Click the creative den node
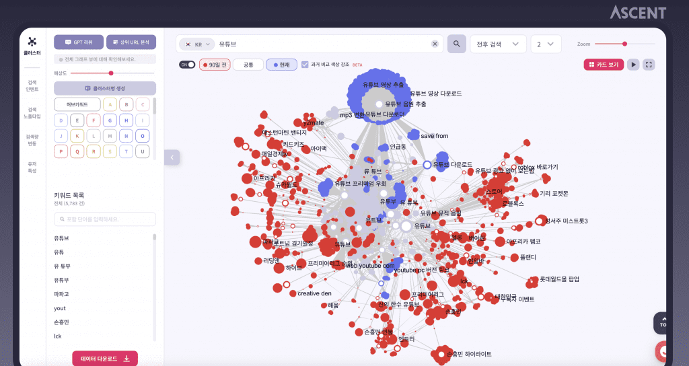The height and width of the screenshot is (366, 689). point(293,293)
